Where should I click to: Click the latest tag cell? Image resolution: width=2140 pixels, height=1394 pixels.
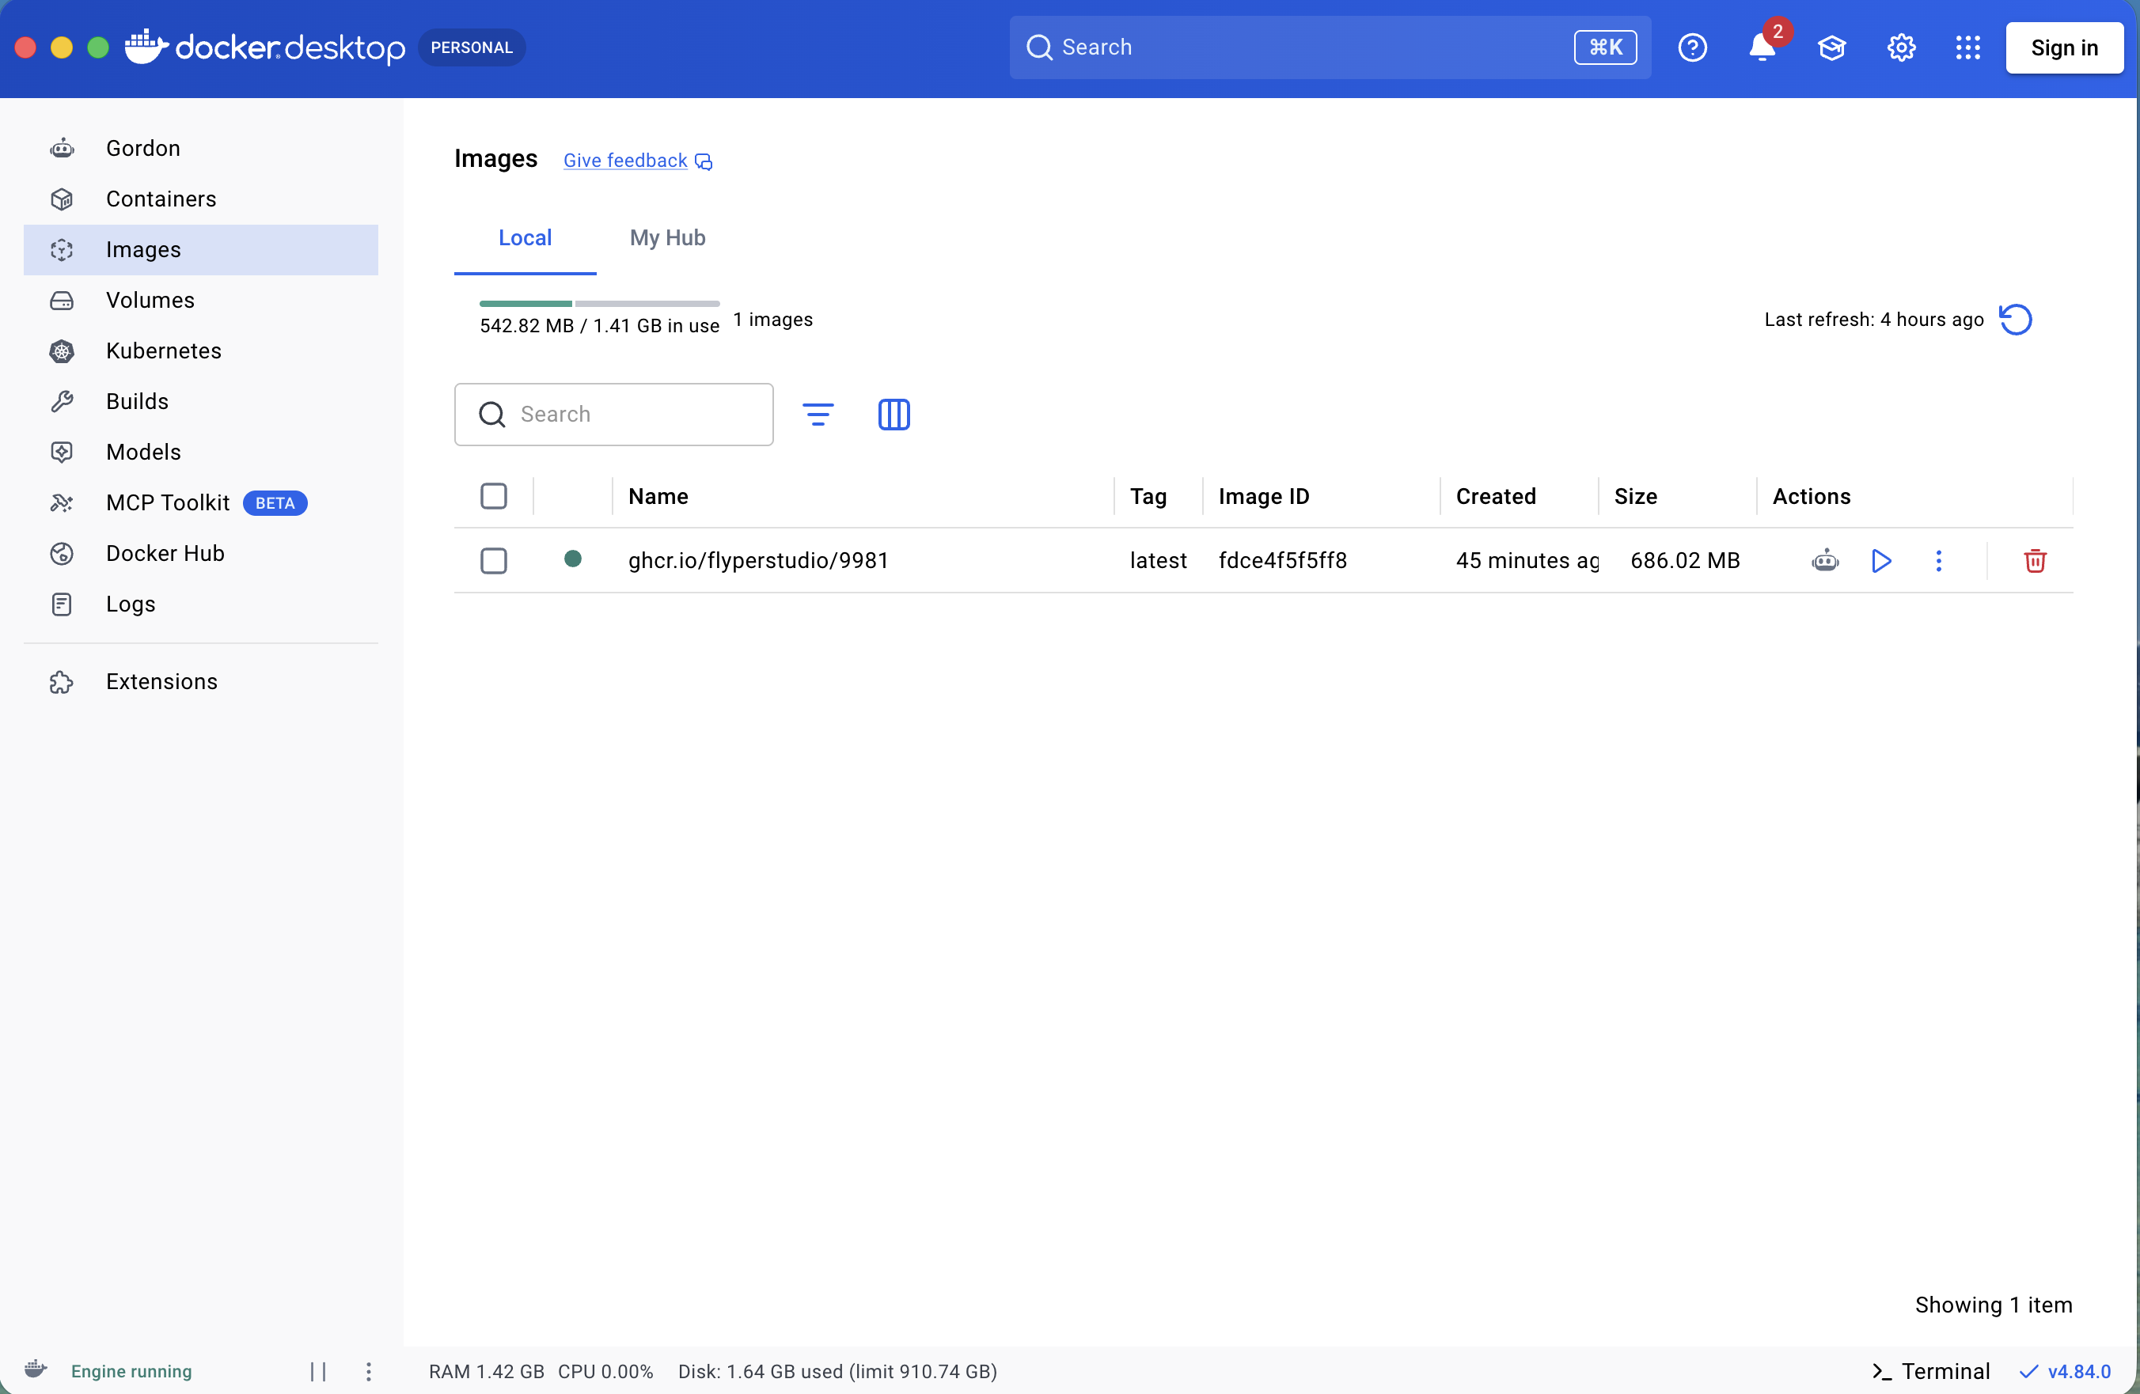1158,561
